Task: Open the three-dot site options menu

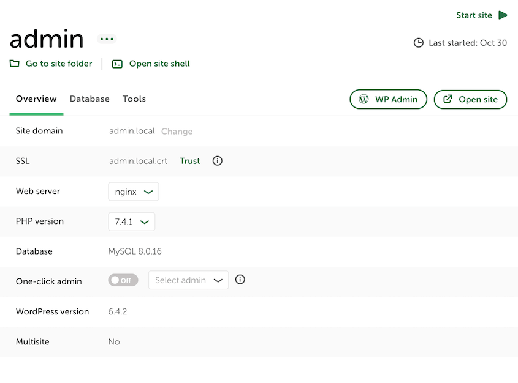Action: tap(107, 39)
